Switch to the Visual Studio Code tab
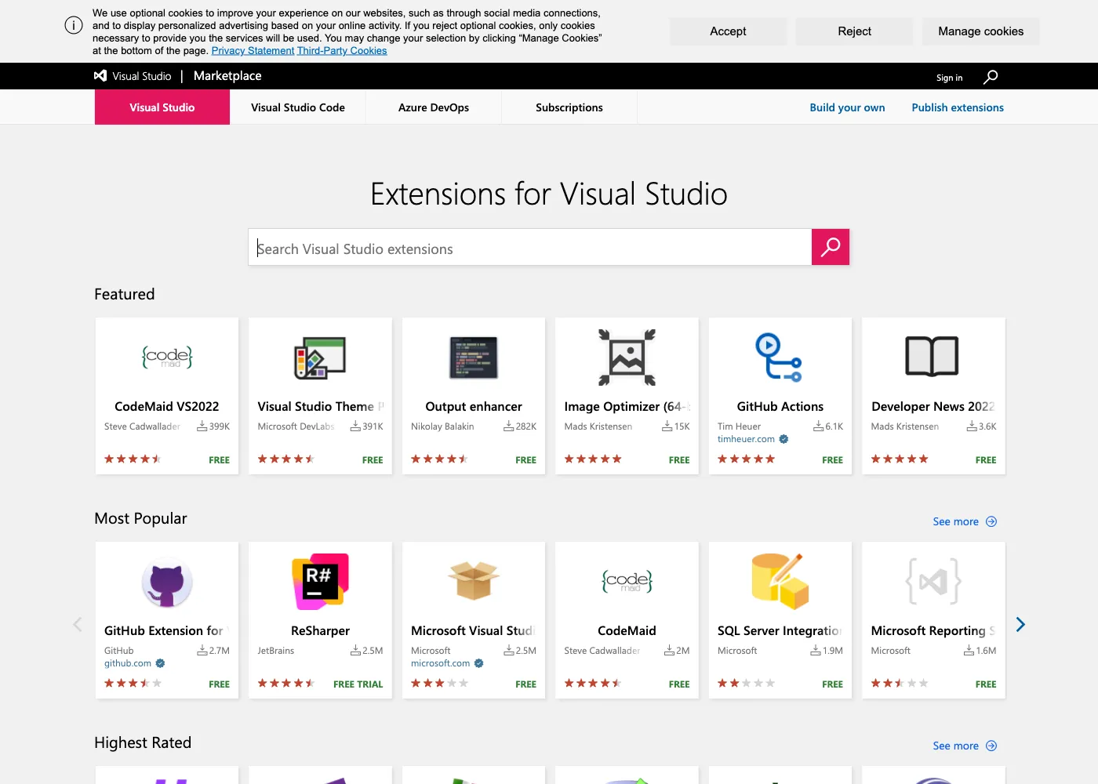1098x784 pixels. pyautogui.click(x=298, y=107)
